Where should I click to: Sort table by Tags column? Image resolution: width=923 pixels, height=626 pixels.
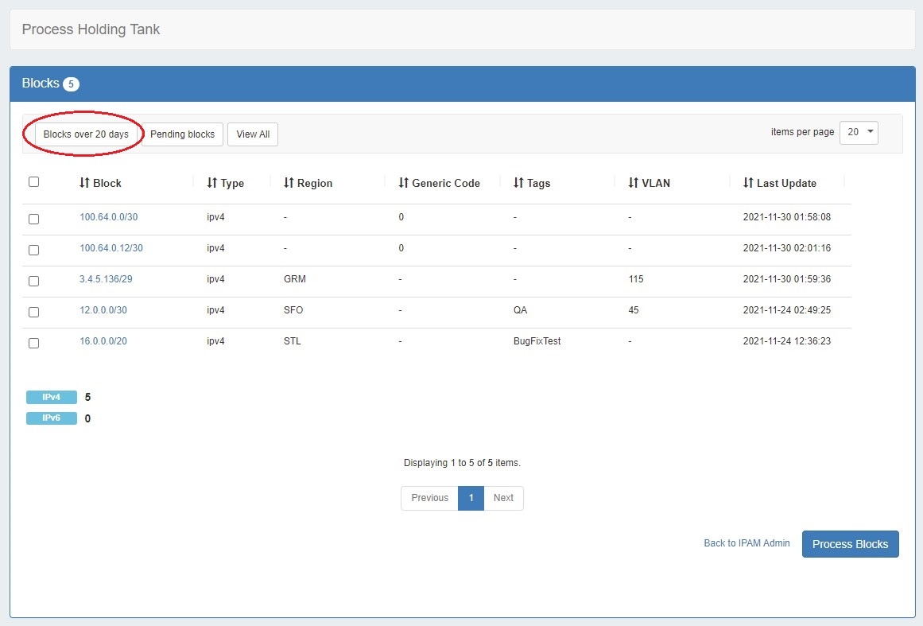coord(533,183)
